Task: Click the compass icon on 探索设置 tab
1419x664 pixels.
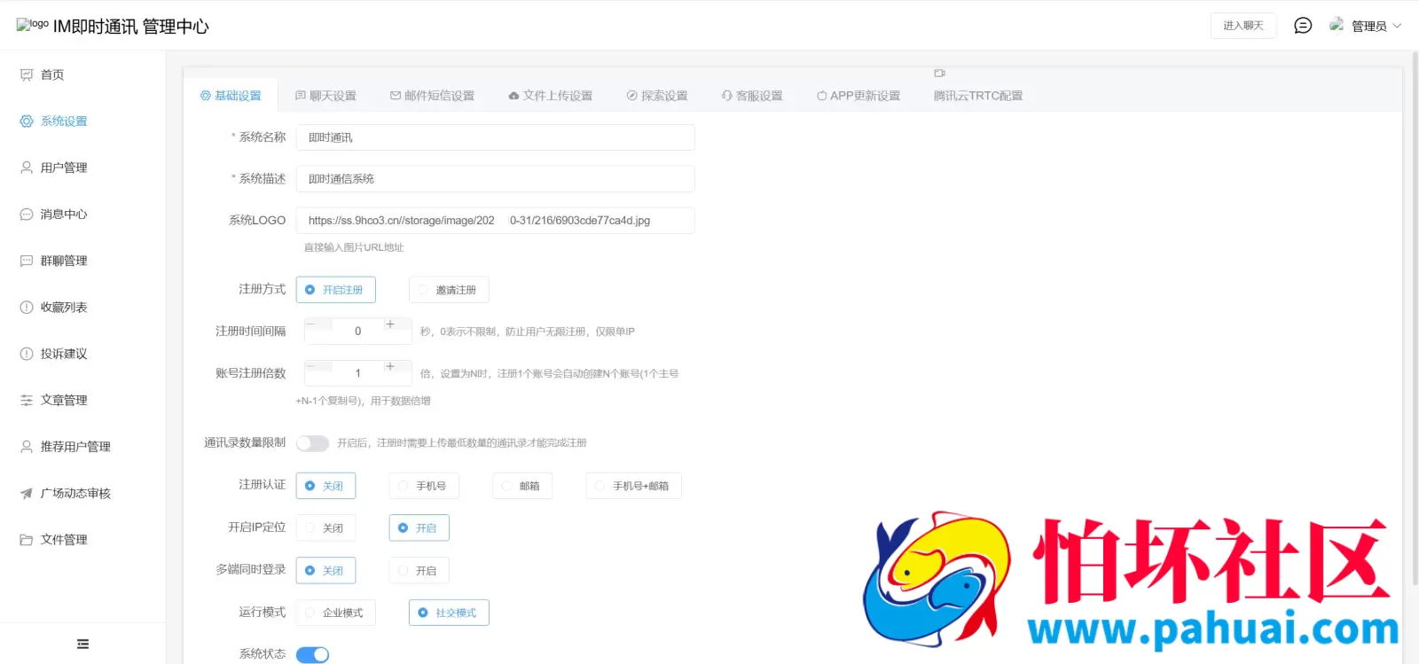Action: coord(632,96)
